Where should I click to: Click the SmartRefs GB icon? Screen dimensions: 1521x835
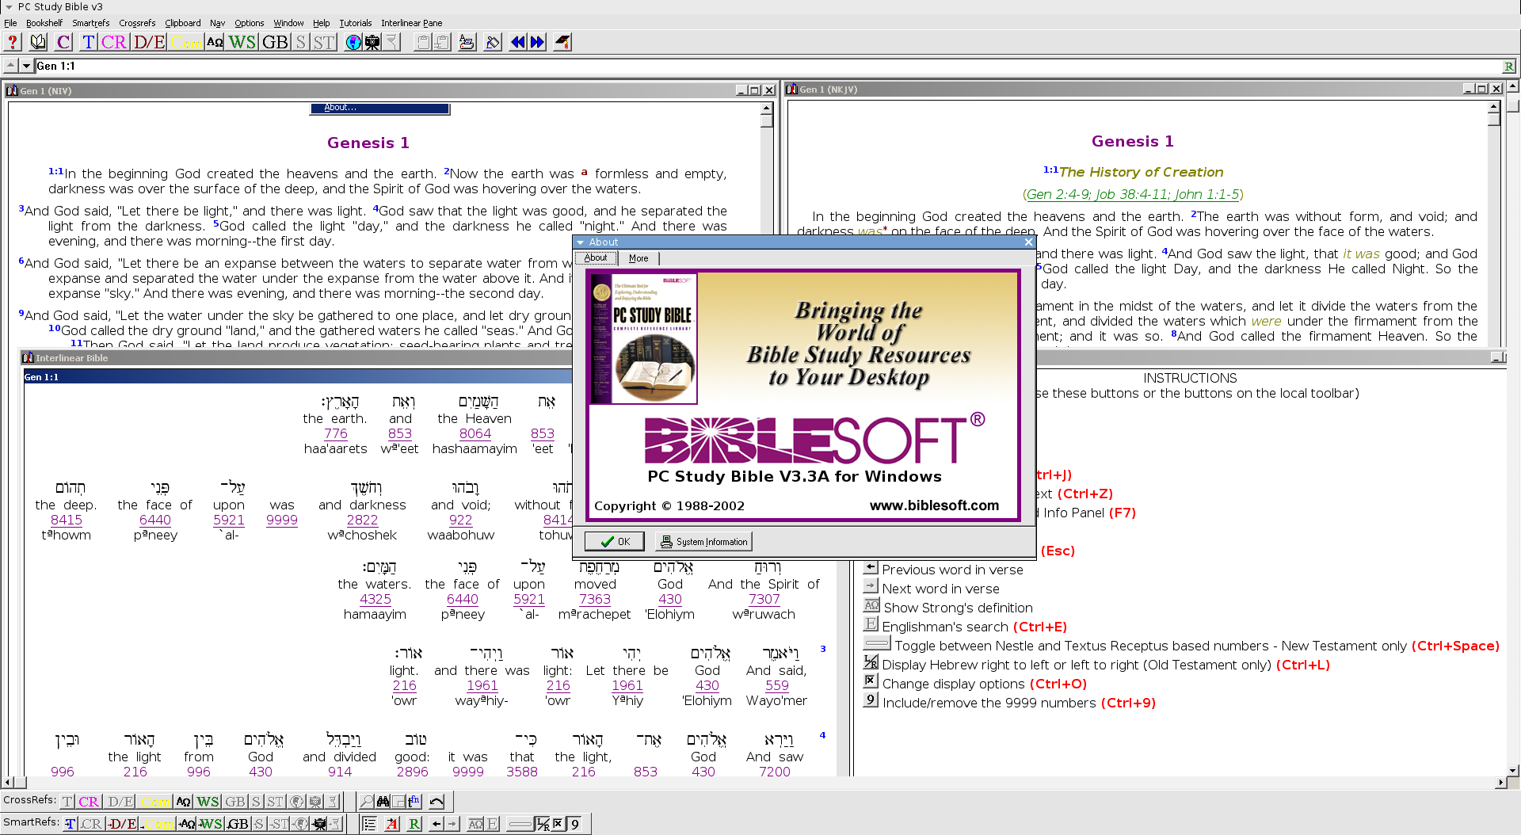click(238, 823)
